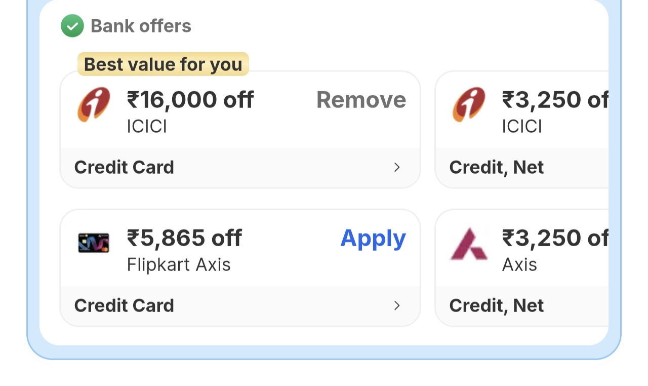
Task: Click the green checkmark beside Bank offers
Action: (x=72, y=26)
